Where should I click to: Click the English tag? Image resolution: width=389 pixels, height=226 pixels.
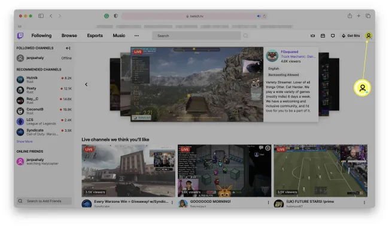coord(273,69)
